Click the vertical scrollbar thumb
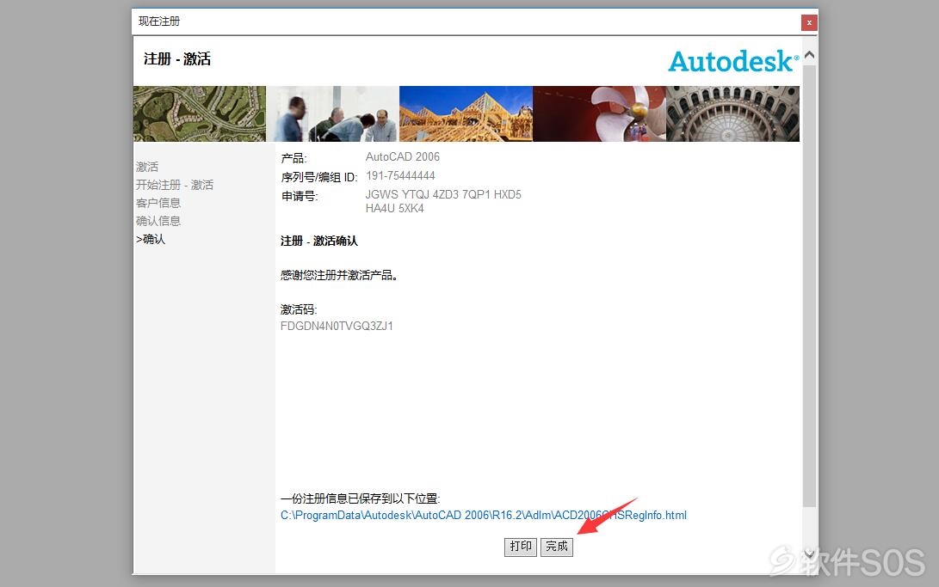The height and width of the screenshot is (587, 939). 809,285
